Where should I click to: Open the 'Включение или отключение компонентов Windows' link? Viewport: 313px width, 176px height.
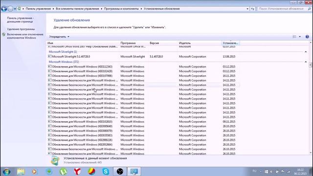point(25,36)
